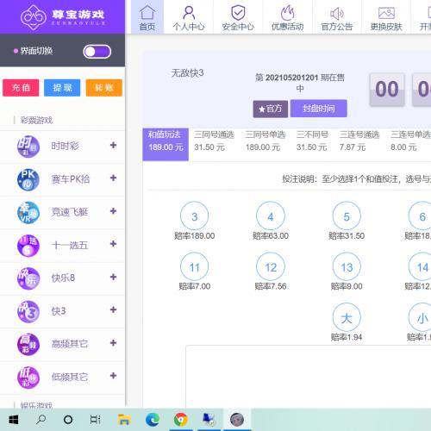The width and height of the screenshot is (431, 431).
Task: Click the red 充值 button
Action: tap(21, 88)
